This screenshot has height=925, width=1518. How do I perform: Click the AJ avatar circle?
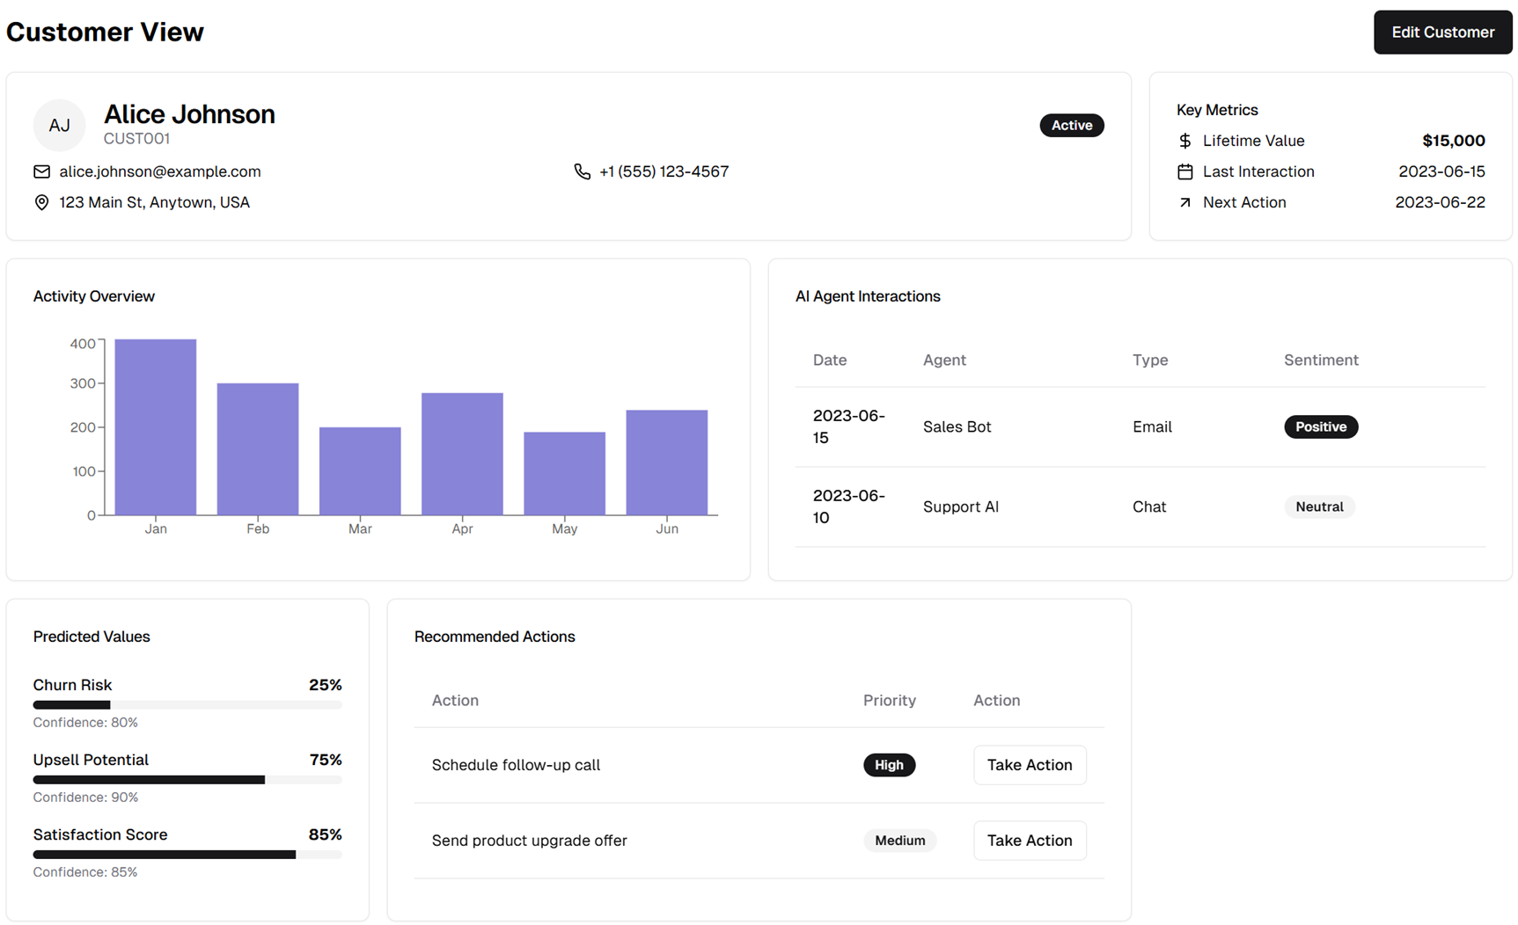pyautogui.click(x=59, y=125)
